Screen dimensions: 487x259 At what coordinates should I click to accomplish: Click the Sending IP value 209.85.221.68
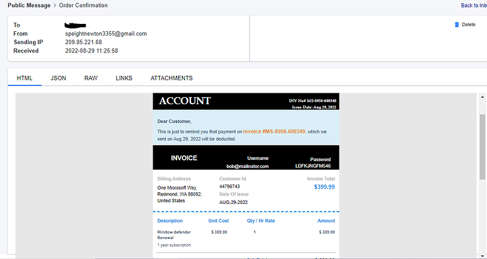point(84,42)
